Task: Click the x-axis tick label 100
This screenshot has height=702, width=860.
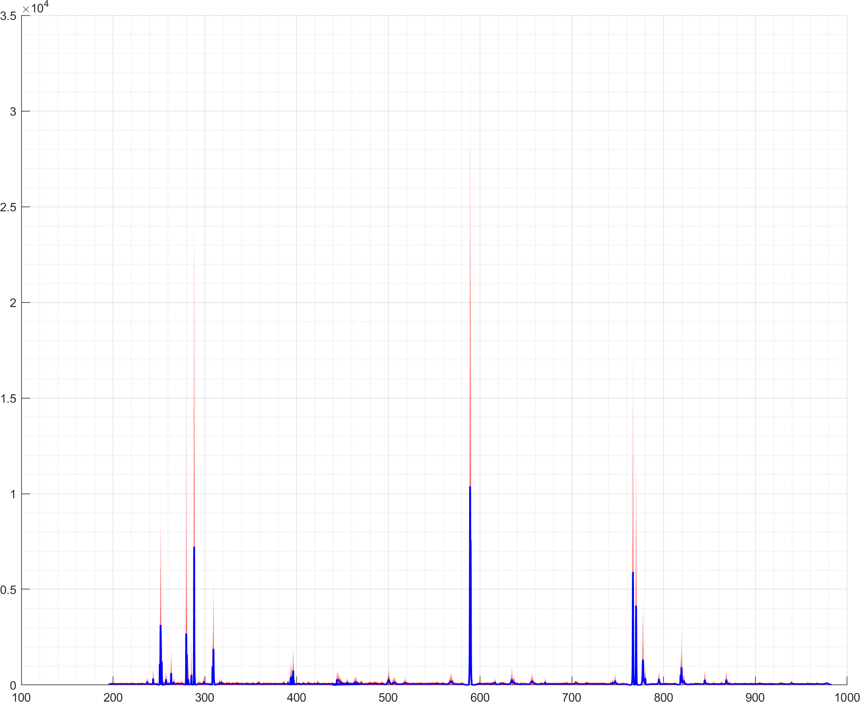Action: tap(21, 697)
